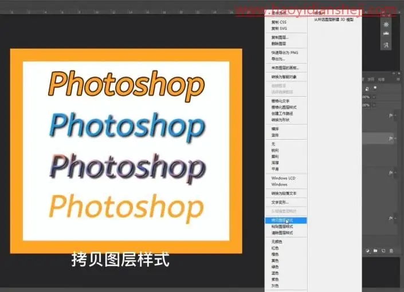This screenshot has width=404, height=292.
Task: Open the glyph letter A panel icon
Action: point(386,45)
